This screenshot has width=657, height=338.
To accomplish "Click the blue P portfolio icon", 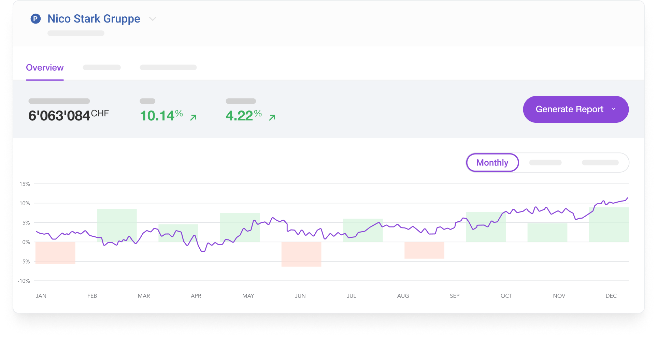I will click(35, 19).
